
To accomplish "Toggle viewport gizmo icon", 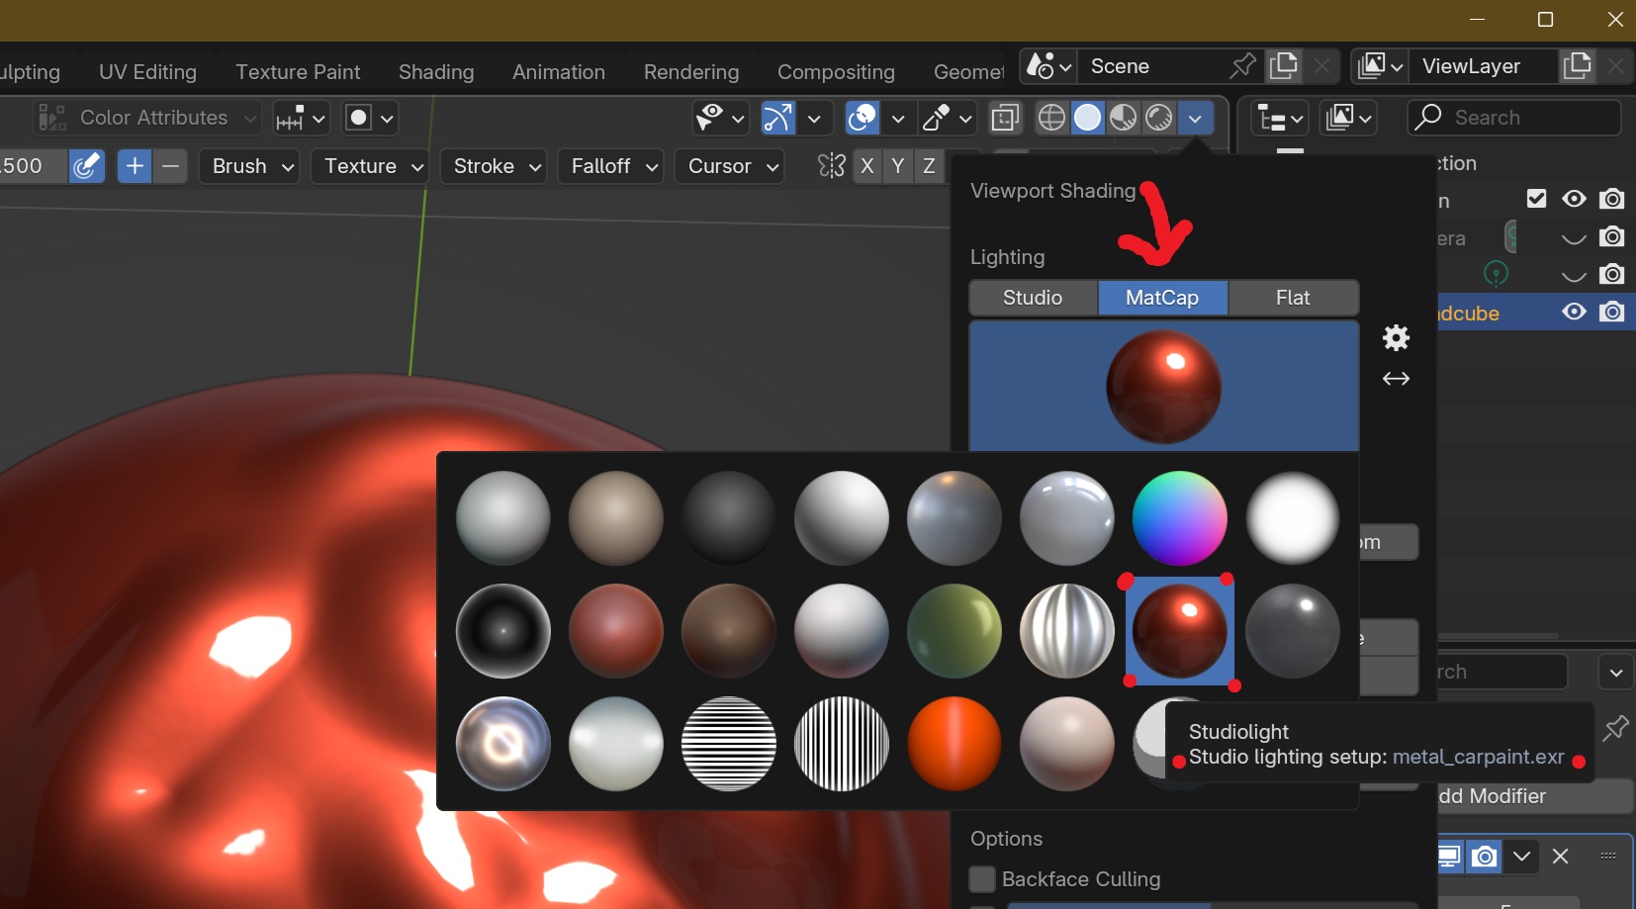I will (x=777, y=118).
